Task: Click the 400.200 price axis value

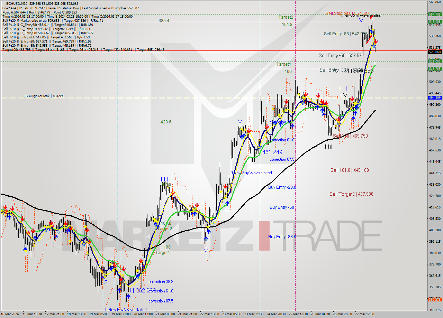Action: (435, 230)
